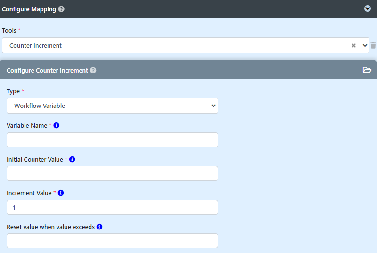The width and height of the screenshot is (377, 253).
Task: Click the Initial Counter Value field
Action: point(112,173)
